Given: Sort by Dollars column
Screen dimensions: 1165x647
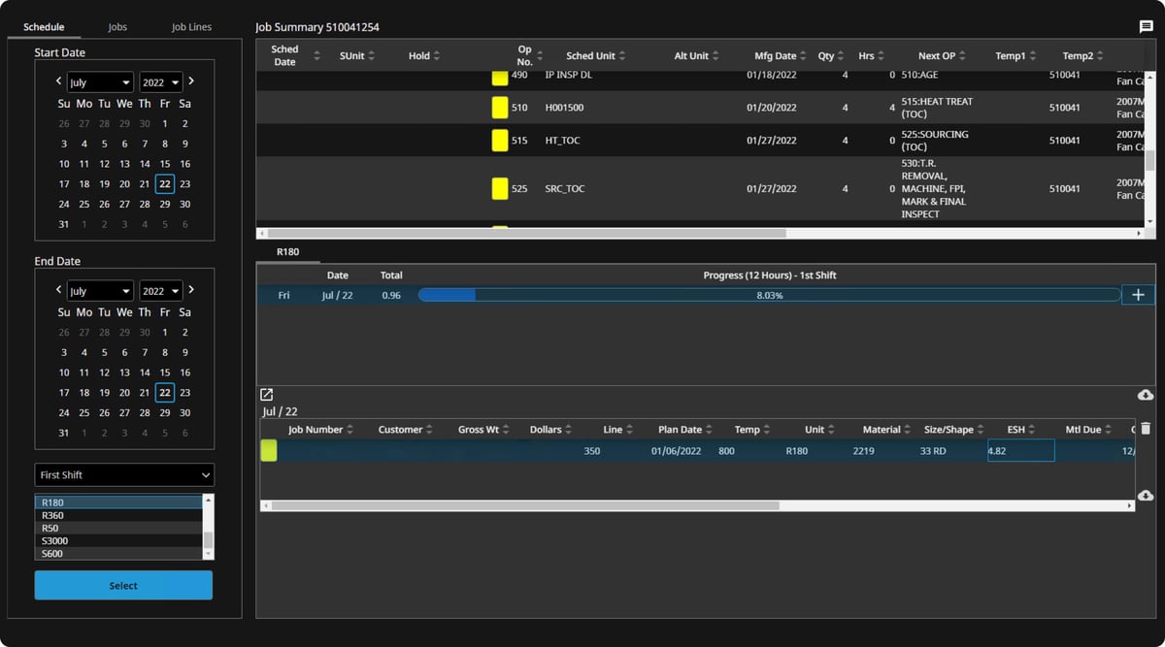Looking at the screenshot, I should coord(568,430).
